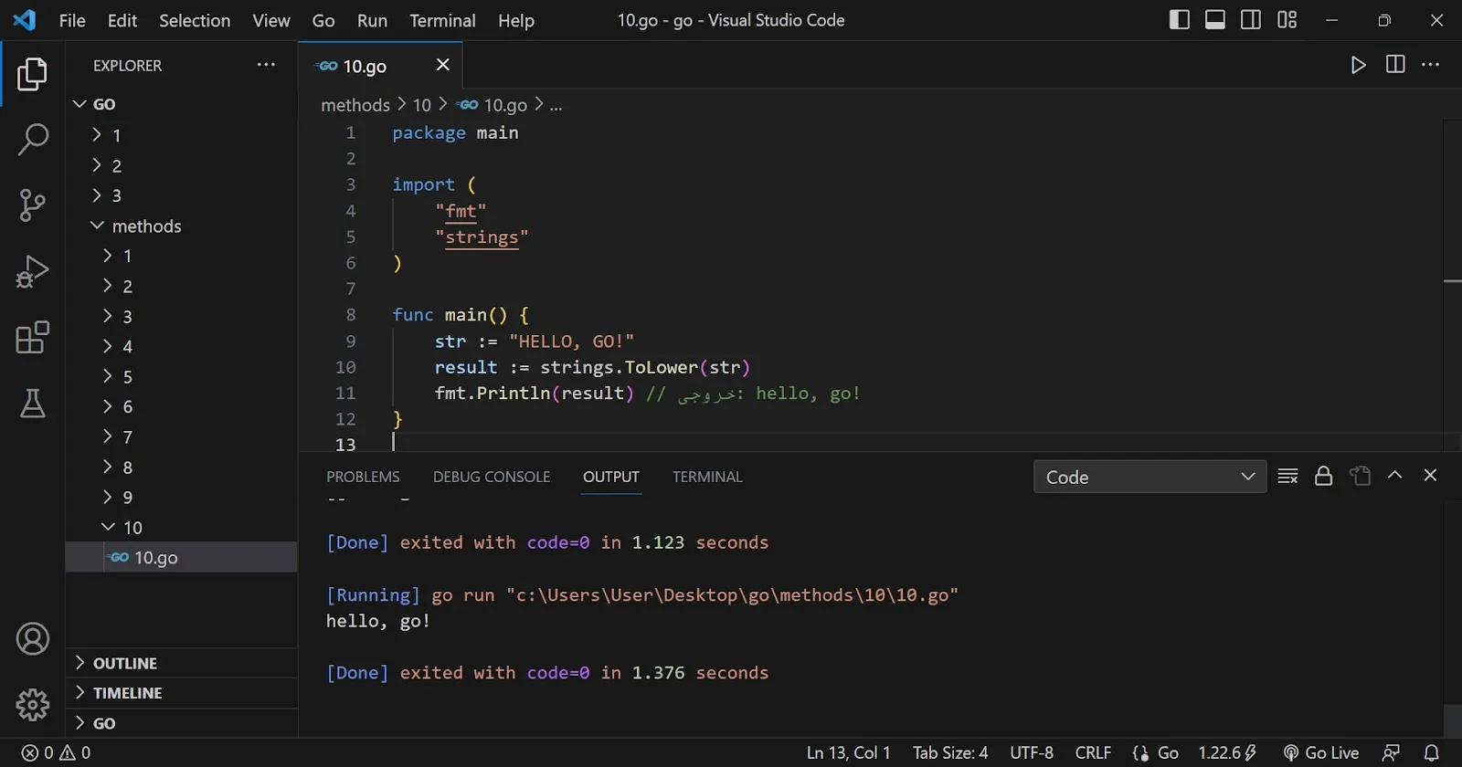Expand folder 9 under methods
Image resolution: width=1462 pixels, height=767 pixels.
182,497
